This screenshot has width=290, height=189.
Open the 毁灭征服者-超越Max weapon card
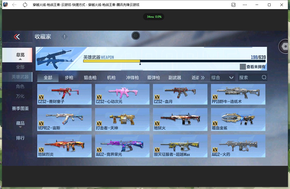(x=180, y=146)
